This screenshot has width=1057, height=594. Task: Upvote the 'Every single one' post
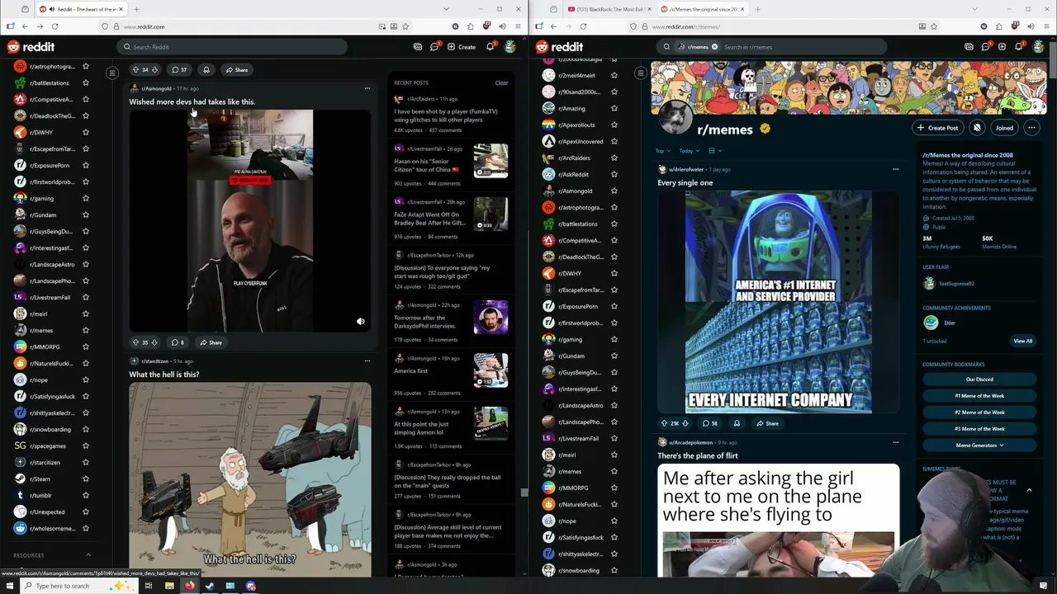point(664,423)
